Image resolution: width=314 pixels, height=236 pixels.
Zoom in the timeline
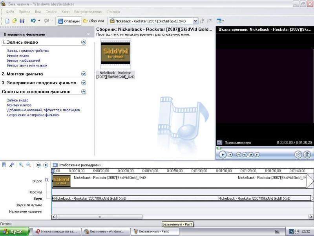(21, 165)
